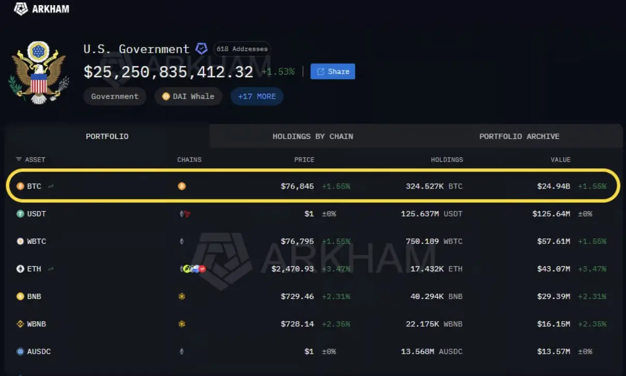Click the Share button
The width and height of the screenshot is (626, 376).
[x=333, y=71]
